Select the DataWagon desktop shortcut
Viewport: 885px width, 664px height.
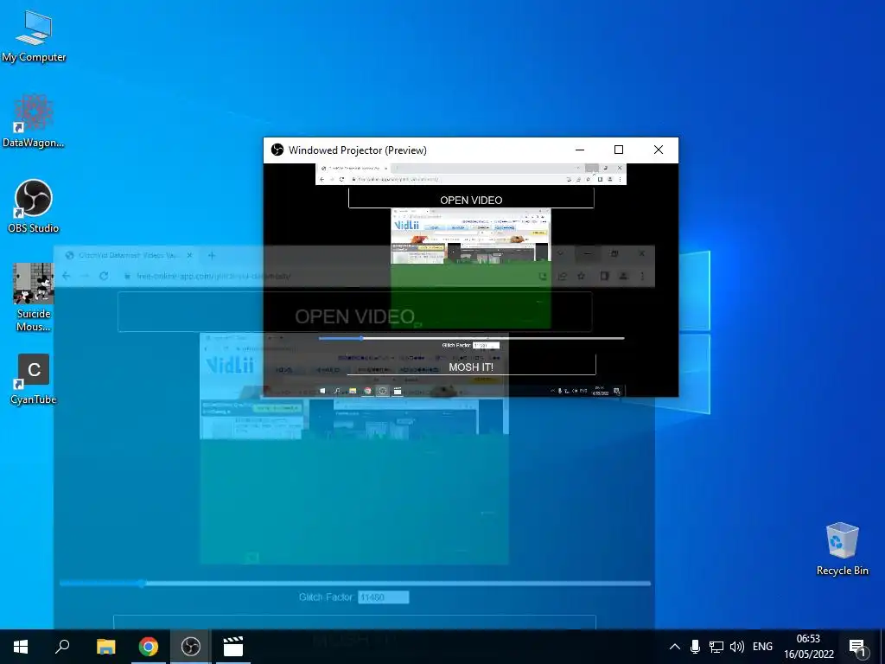pos(34,121)
